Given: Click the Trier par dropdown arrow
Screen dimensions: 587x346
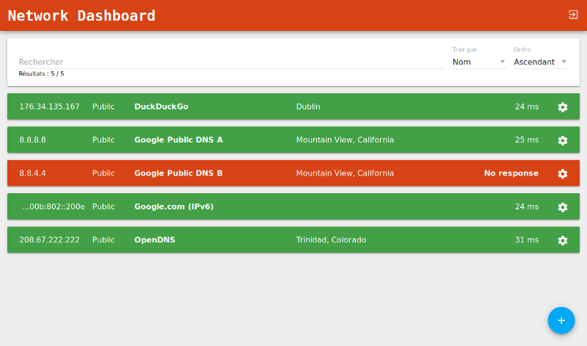Looking at the screenshot, I should pyautogui.click(x=503, y=62).
